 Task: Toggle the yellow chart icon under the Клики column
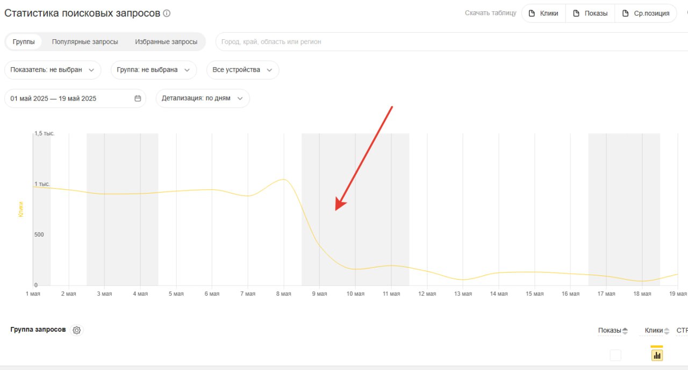(657, 355)
